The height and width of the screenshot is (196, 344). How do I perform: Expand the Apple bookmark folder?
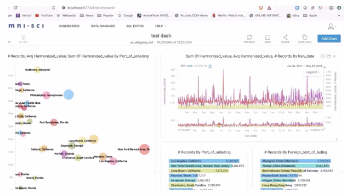[x=310, y=15]
